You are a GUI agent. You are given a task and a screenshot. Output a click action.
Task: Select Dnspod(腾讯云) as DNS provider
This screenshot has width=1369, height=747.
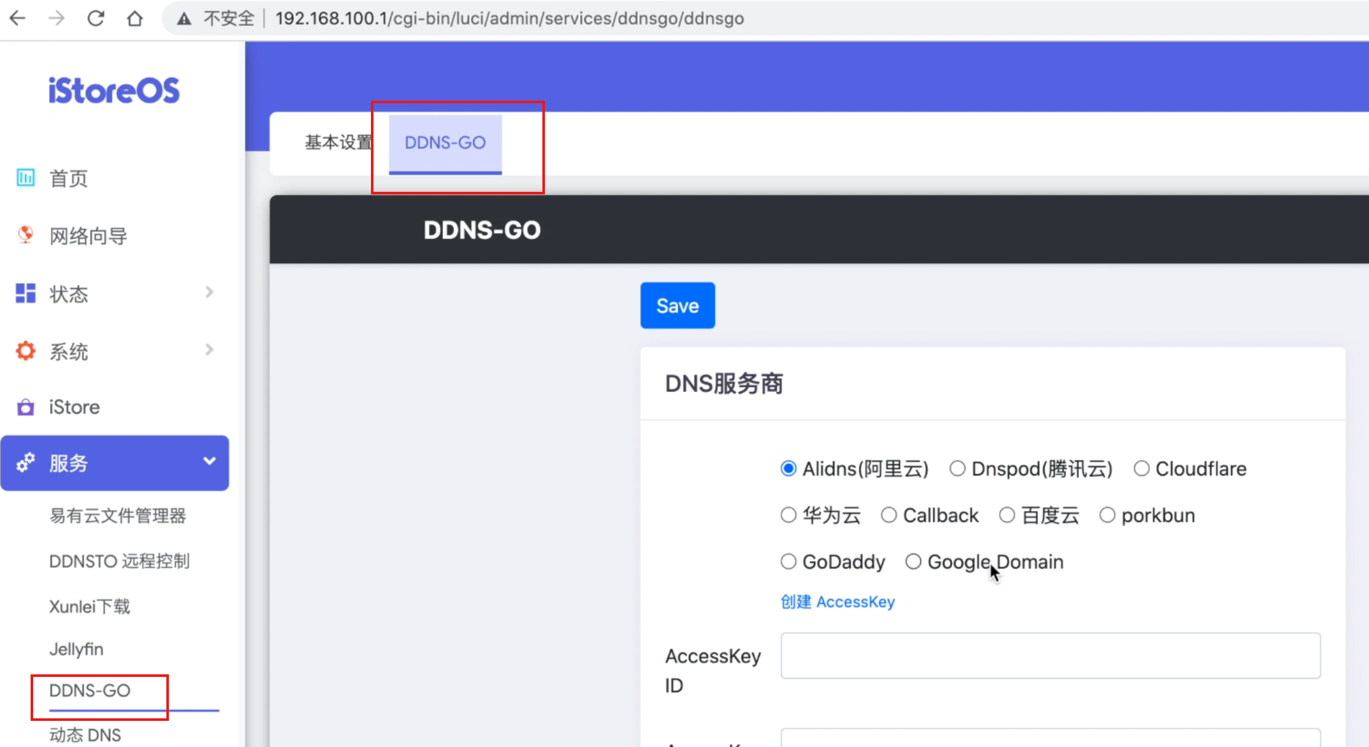coord(957,468)
